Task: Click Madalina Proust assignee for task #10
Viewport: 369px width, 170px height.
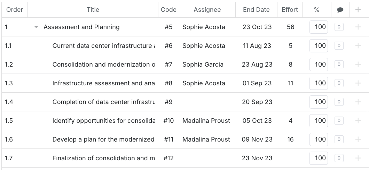Action: [x=206, y=121]
